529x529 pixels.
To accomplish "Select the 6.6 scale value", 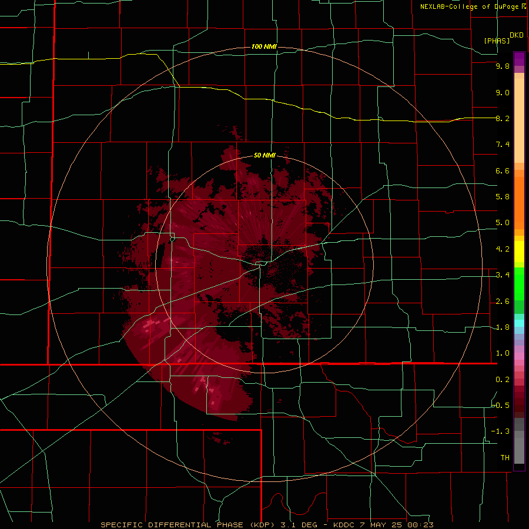I will [503, 170].
